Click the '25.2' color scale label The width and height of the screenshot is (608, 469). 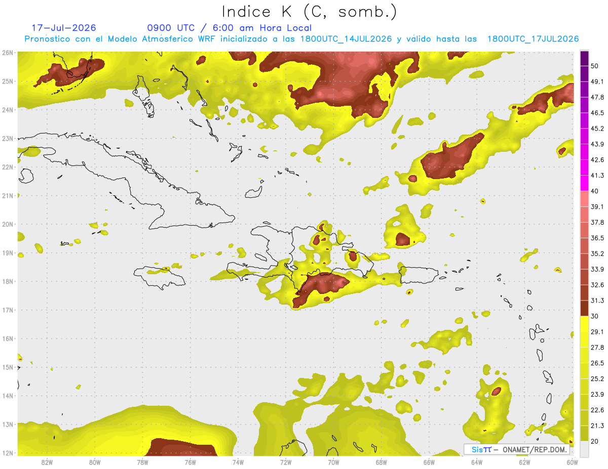tap(597, 379)
